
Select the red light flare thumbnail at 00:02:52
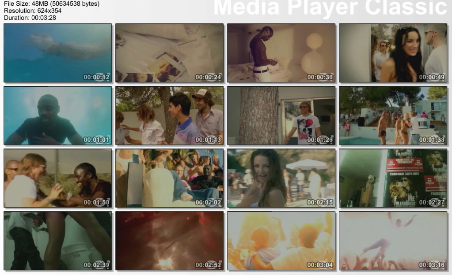(x=170, y=241)
